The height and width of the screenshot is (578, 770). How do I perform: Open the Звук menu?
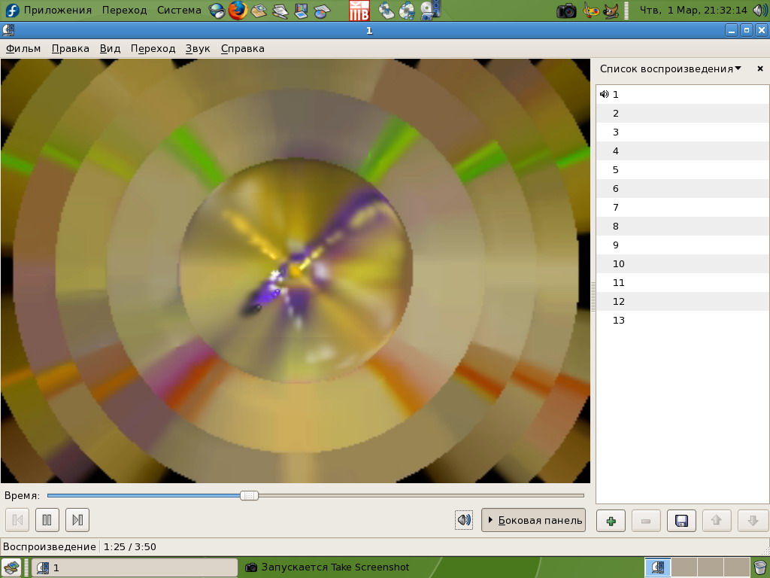point(198,49)
